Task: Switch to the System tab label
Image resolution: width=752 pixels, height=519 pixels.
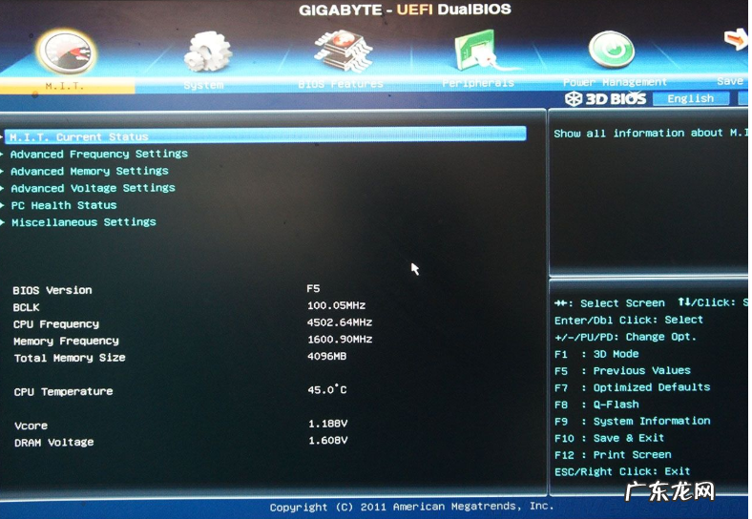Action: (x=203, y=85)
